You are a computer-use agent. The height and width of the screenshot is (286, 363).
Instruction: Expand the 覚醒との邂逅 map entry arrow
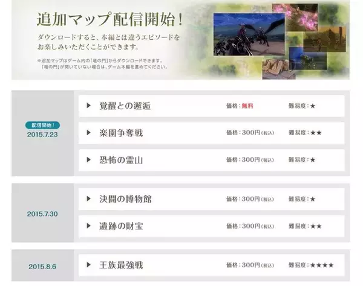[x=88, y=106]
